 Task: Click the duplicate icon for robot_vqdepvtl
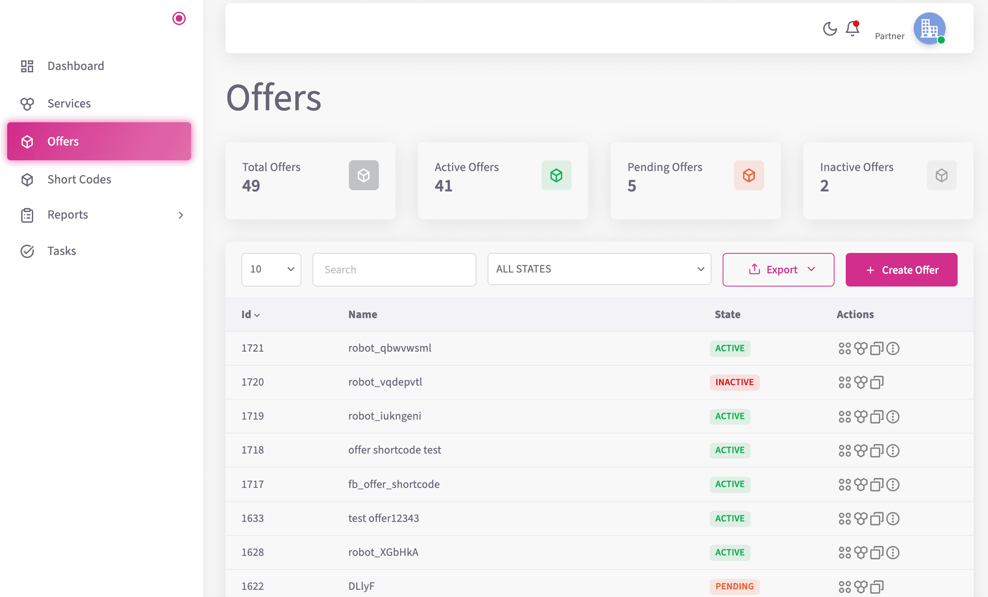coord(876,382)
